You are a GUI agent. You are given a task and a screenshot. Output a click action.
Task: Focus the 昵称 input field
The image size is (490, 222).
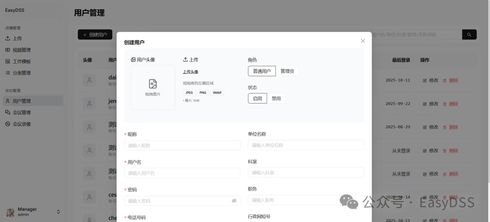coord(182,145)
